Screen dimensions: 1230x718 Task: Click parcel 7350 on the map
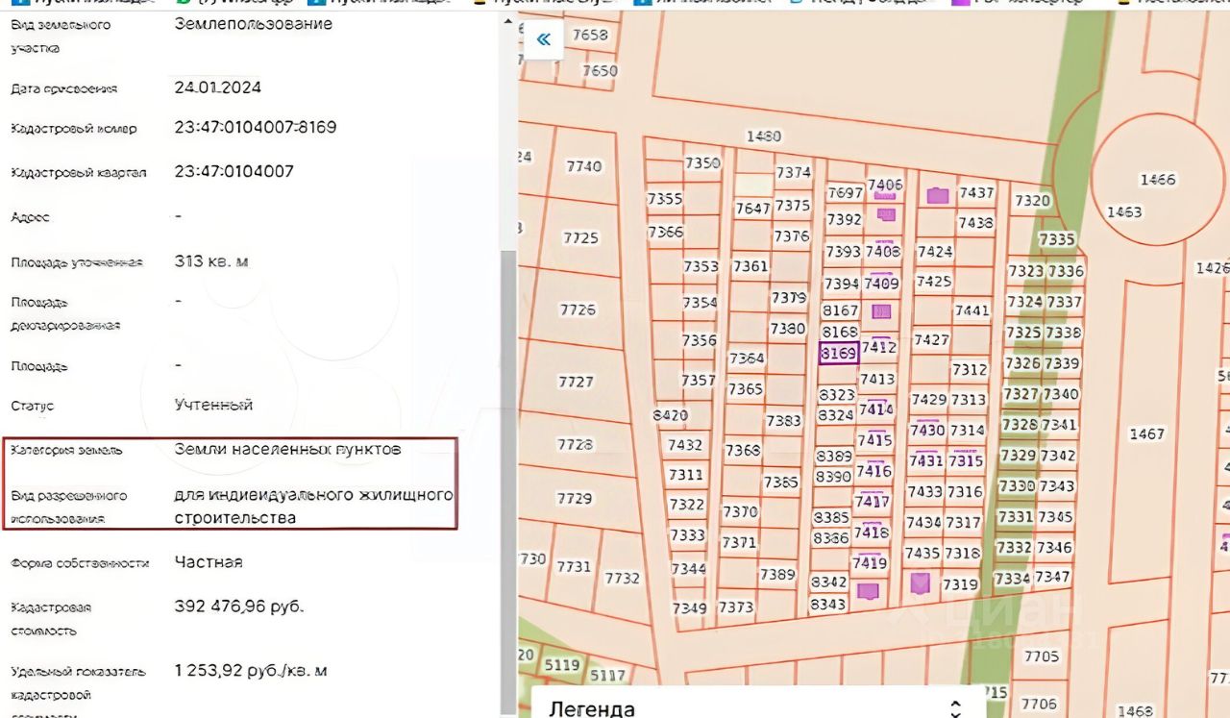click(x=702, y=162)
